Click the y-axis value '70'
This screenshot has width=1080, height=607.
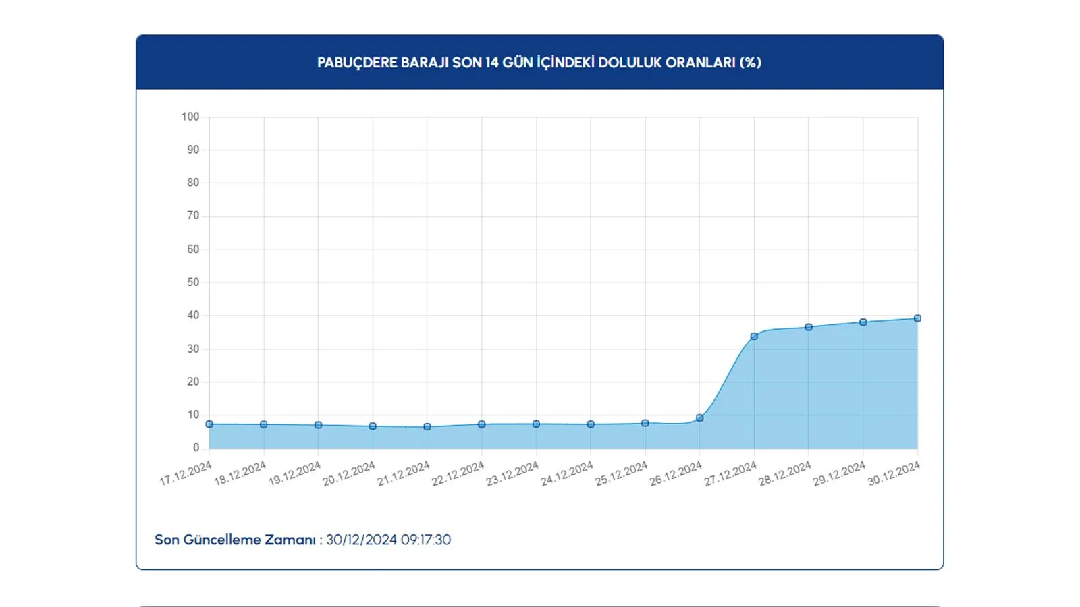click(x=193, y=216)
